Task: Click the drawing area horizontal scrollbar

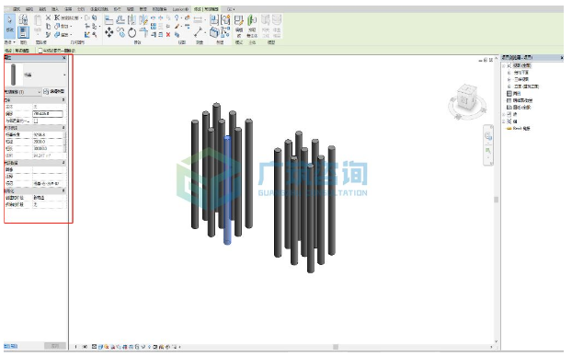Action: (x=336, y=347)
